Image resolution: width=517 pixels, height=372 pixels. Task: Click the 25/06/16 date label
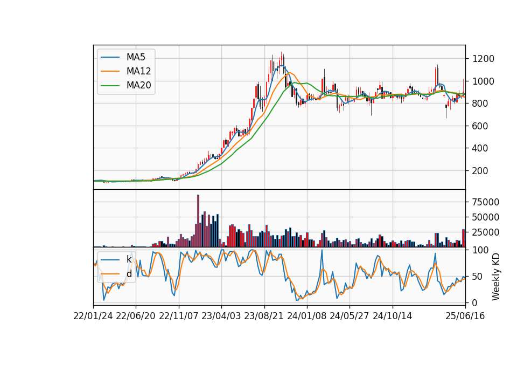click(465, 316)
